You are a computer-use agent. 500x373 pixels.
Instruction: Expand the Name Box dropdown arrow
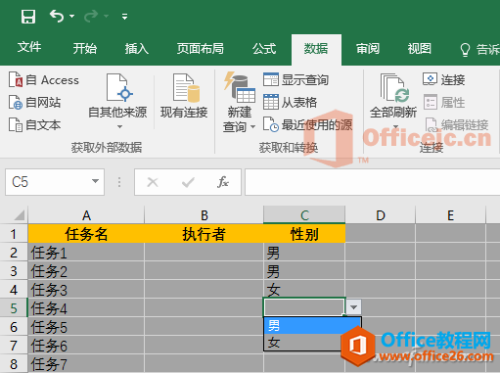click(95, 181)
